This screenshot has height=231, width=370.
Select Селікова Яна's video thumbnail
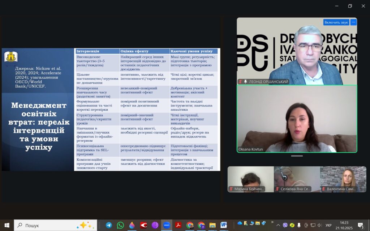click(x=297, y=179)
